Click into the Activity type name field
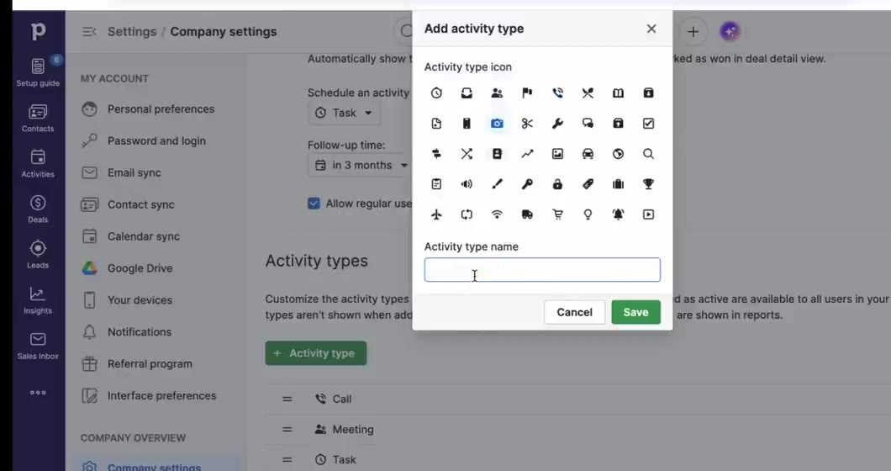Viewport: 891px width, 471px height. pyautogui.click(x=542, y=270)
